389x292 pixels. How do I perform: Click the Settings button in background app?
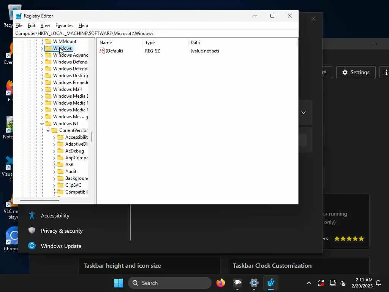356,72
